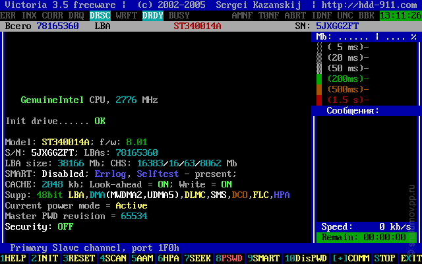Click the firmware version 8.01
The width and height of the screenshot is (422, 264).
click(x=136, y=143)
